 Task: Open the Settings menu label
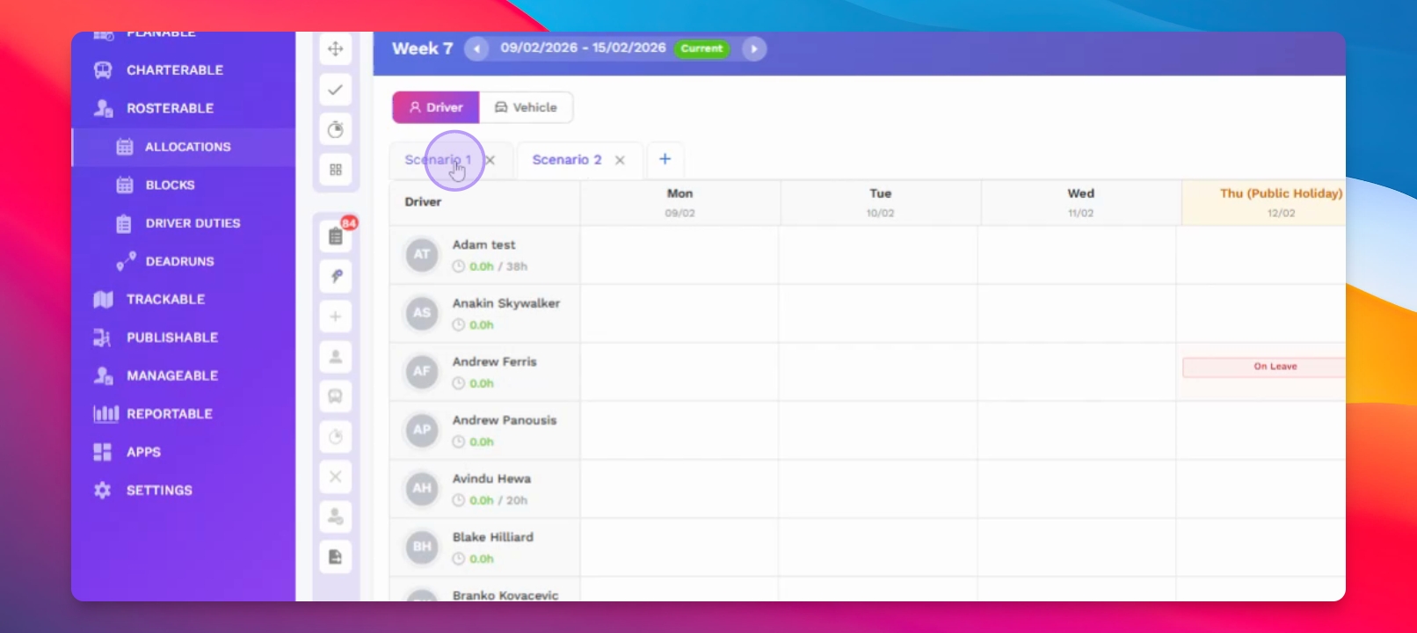coord(159,491)
